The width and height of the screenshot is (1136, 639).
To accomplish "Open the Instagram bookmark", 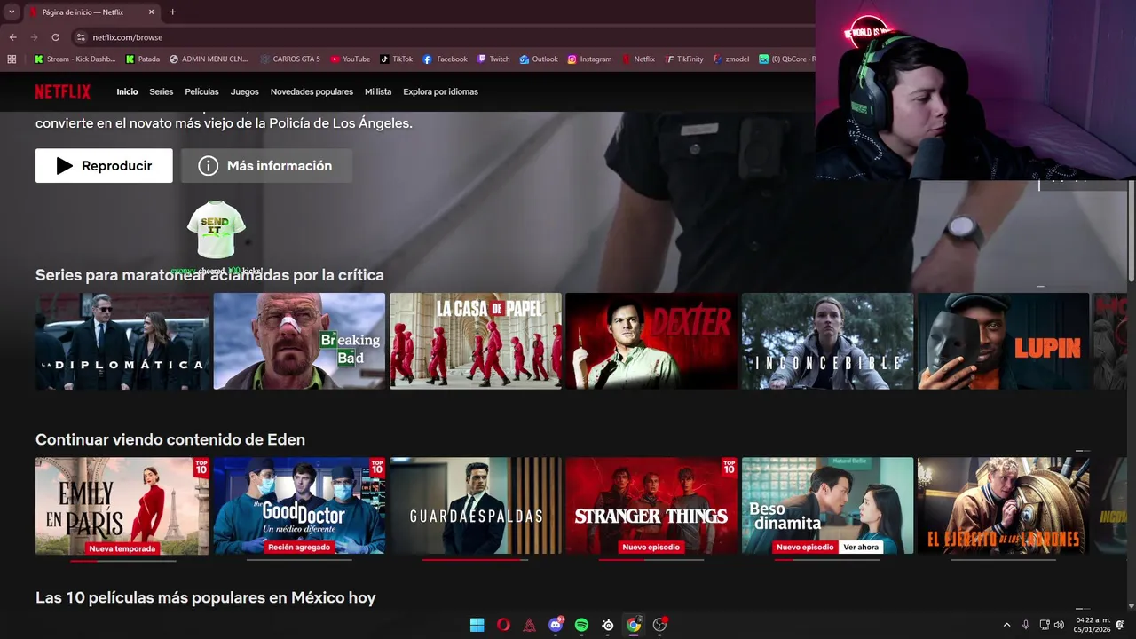I will [x=589, y=59].
